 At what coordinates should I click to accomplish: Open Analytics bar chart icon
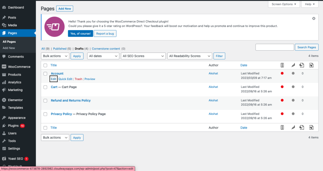(4, 82)
